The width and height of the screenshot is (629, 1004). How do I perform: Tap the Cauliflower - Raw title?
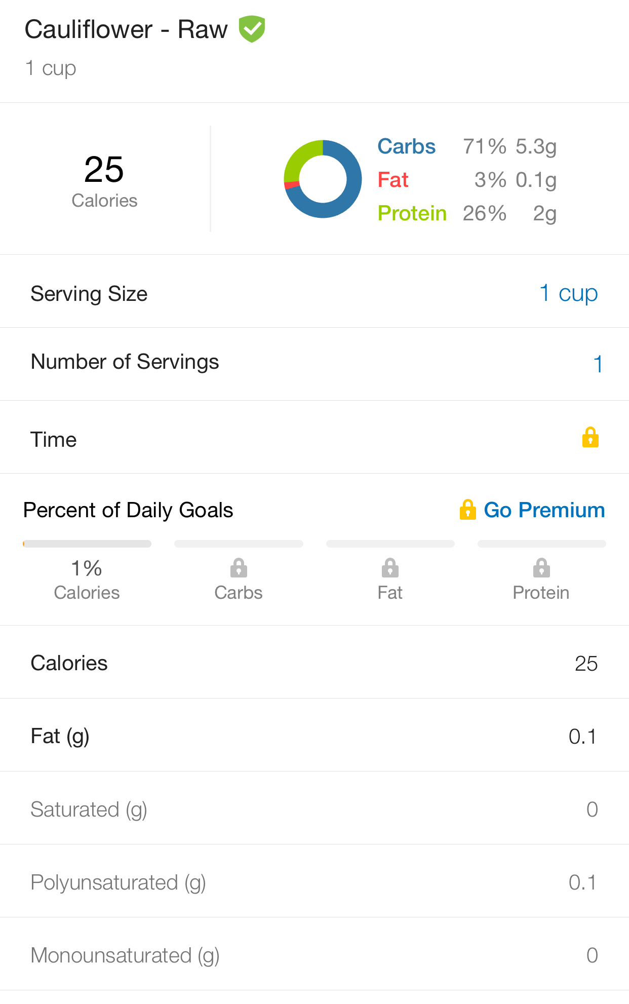[126, 29]
